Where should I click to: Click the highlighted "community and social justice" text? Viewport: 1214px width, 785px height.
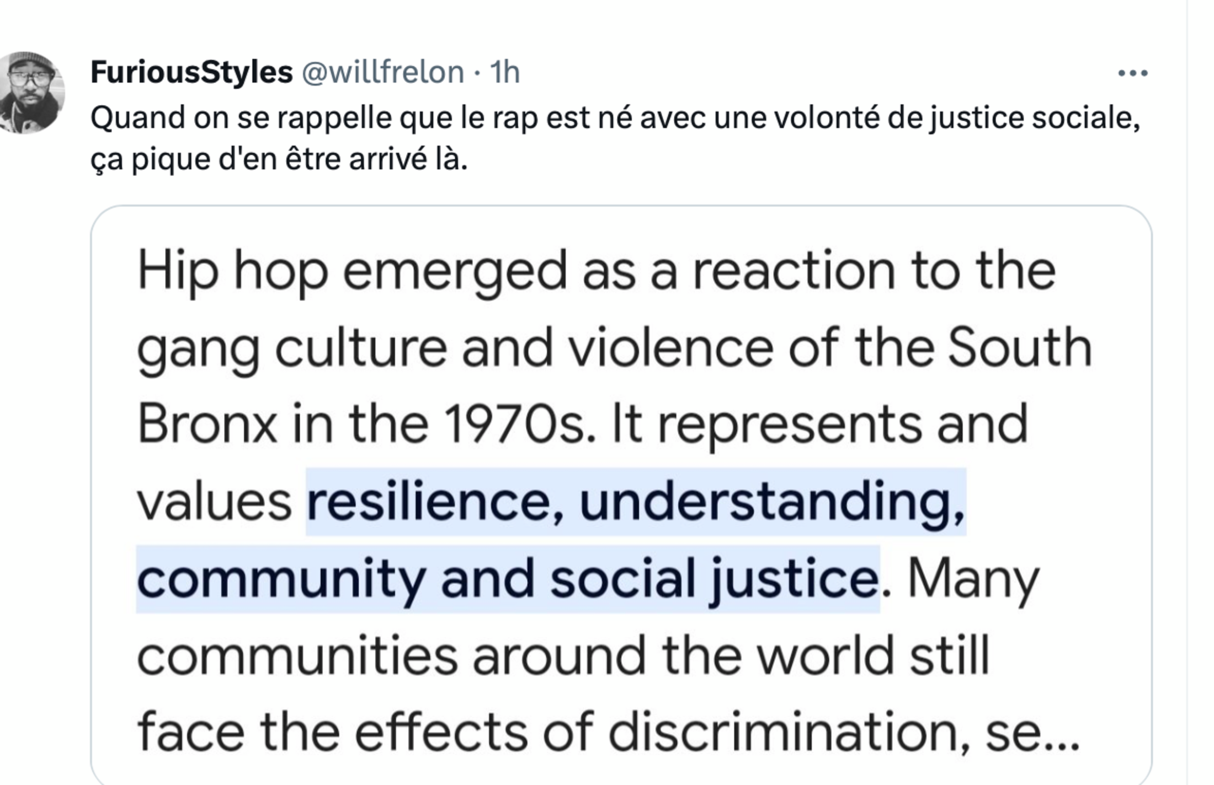coord(508,579)
